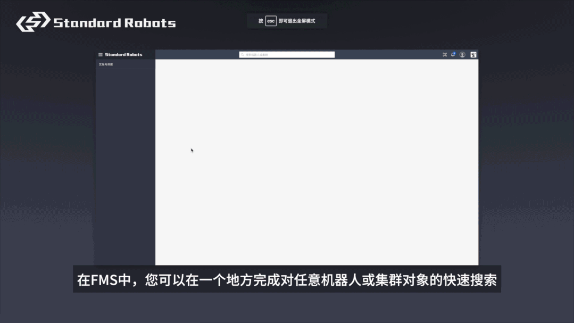This screenshot has height=323, width=574.
Task: Click the esc key hint in fullscreen notice
Action: (271, 21)
